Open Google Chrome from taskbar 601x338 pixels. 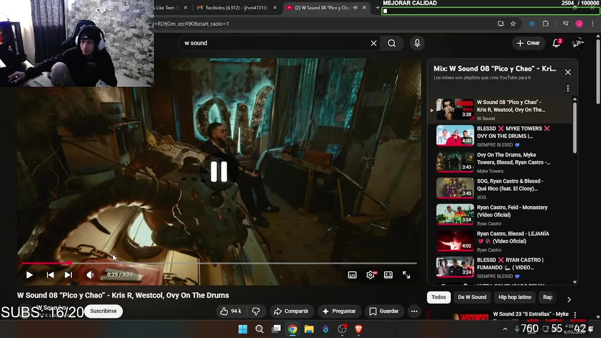point(293,329)
